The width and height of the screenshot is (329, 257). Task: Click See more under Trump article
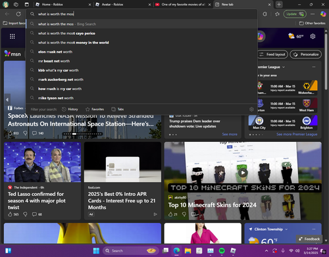pyautogui.click(x=230, y=134)
